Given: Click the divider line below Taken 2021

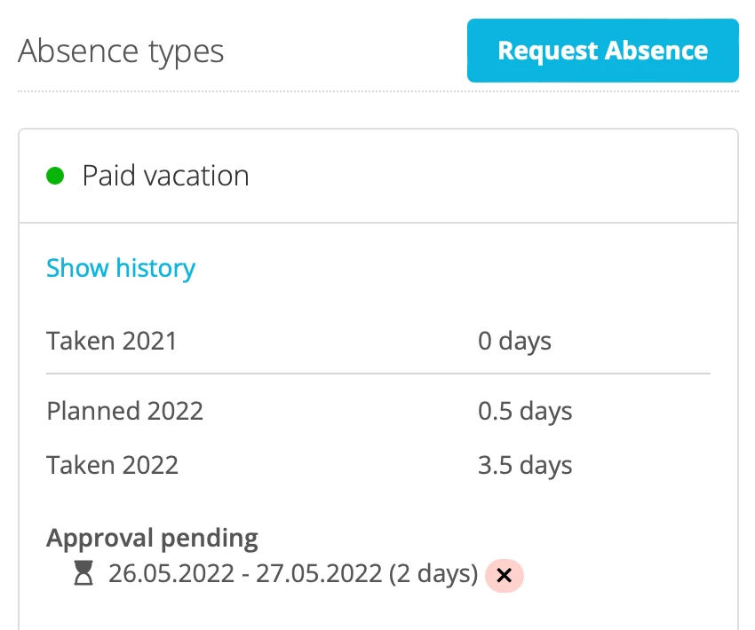Looking at the screenshot, I should tap(378, 374).
